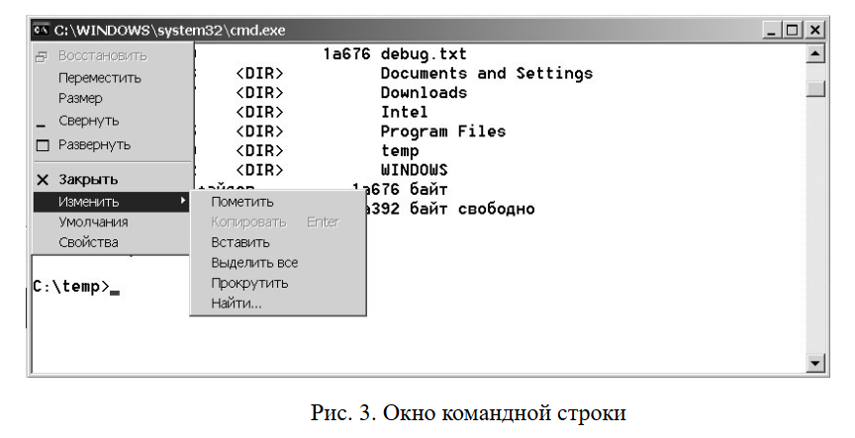Open Умолчания from the system menu
This screenshot has width=855, height=438.
(93, 222)
